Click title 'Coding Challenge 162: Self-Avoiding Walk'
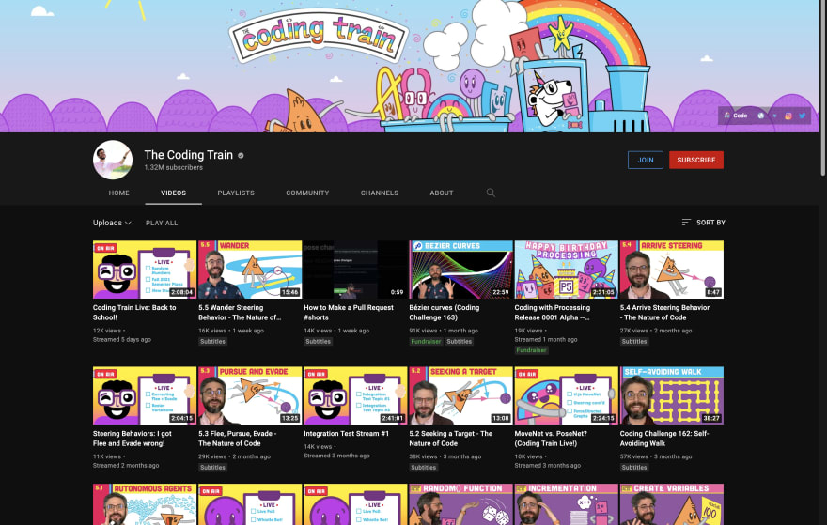This screenshot has width=827, height=525. 664,439
